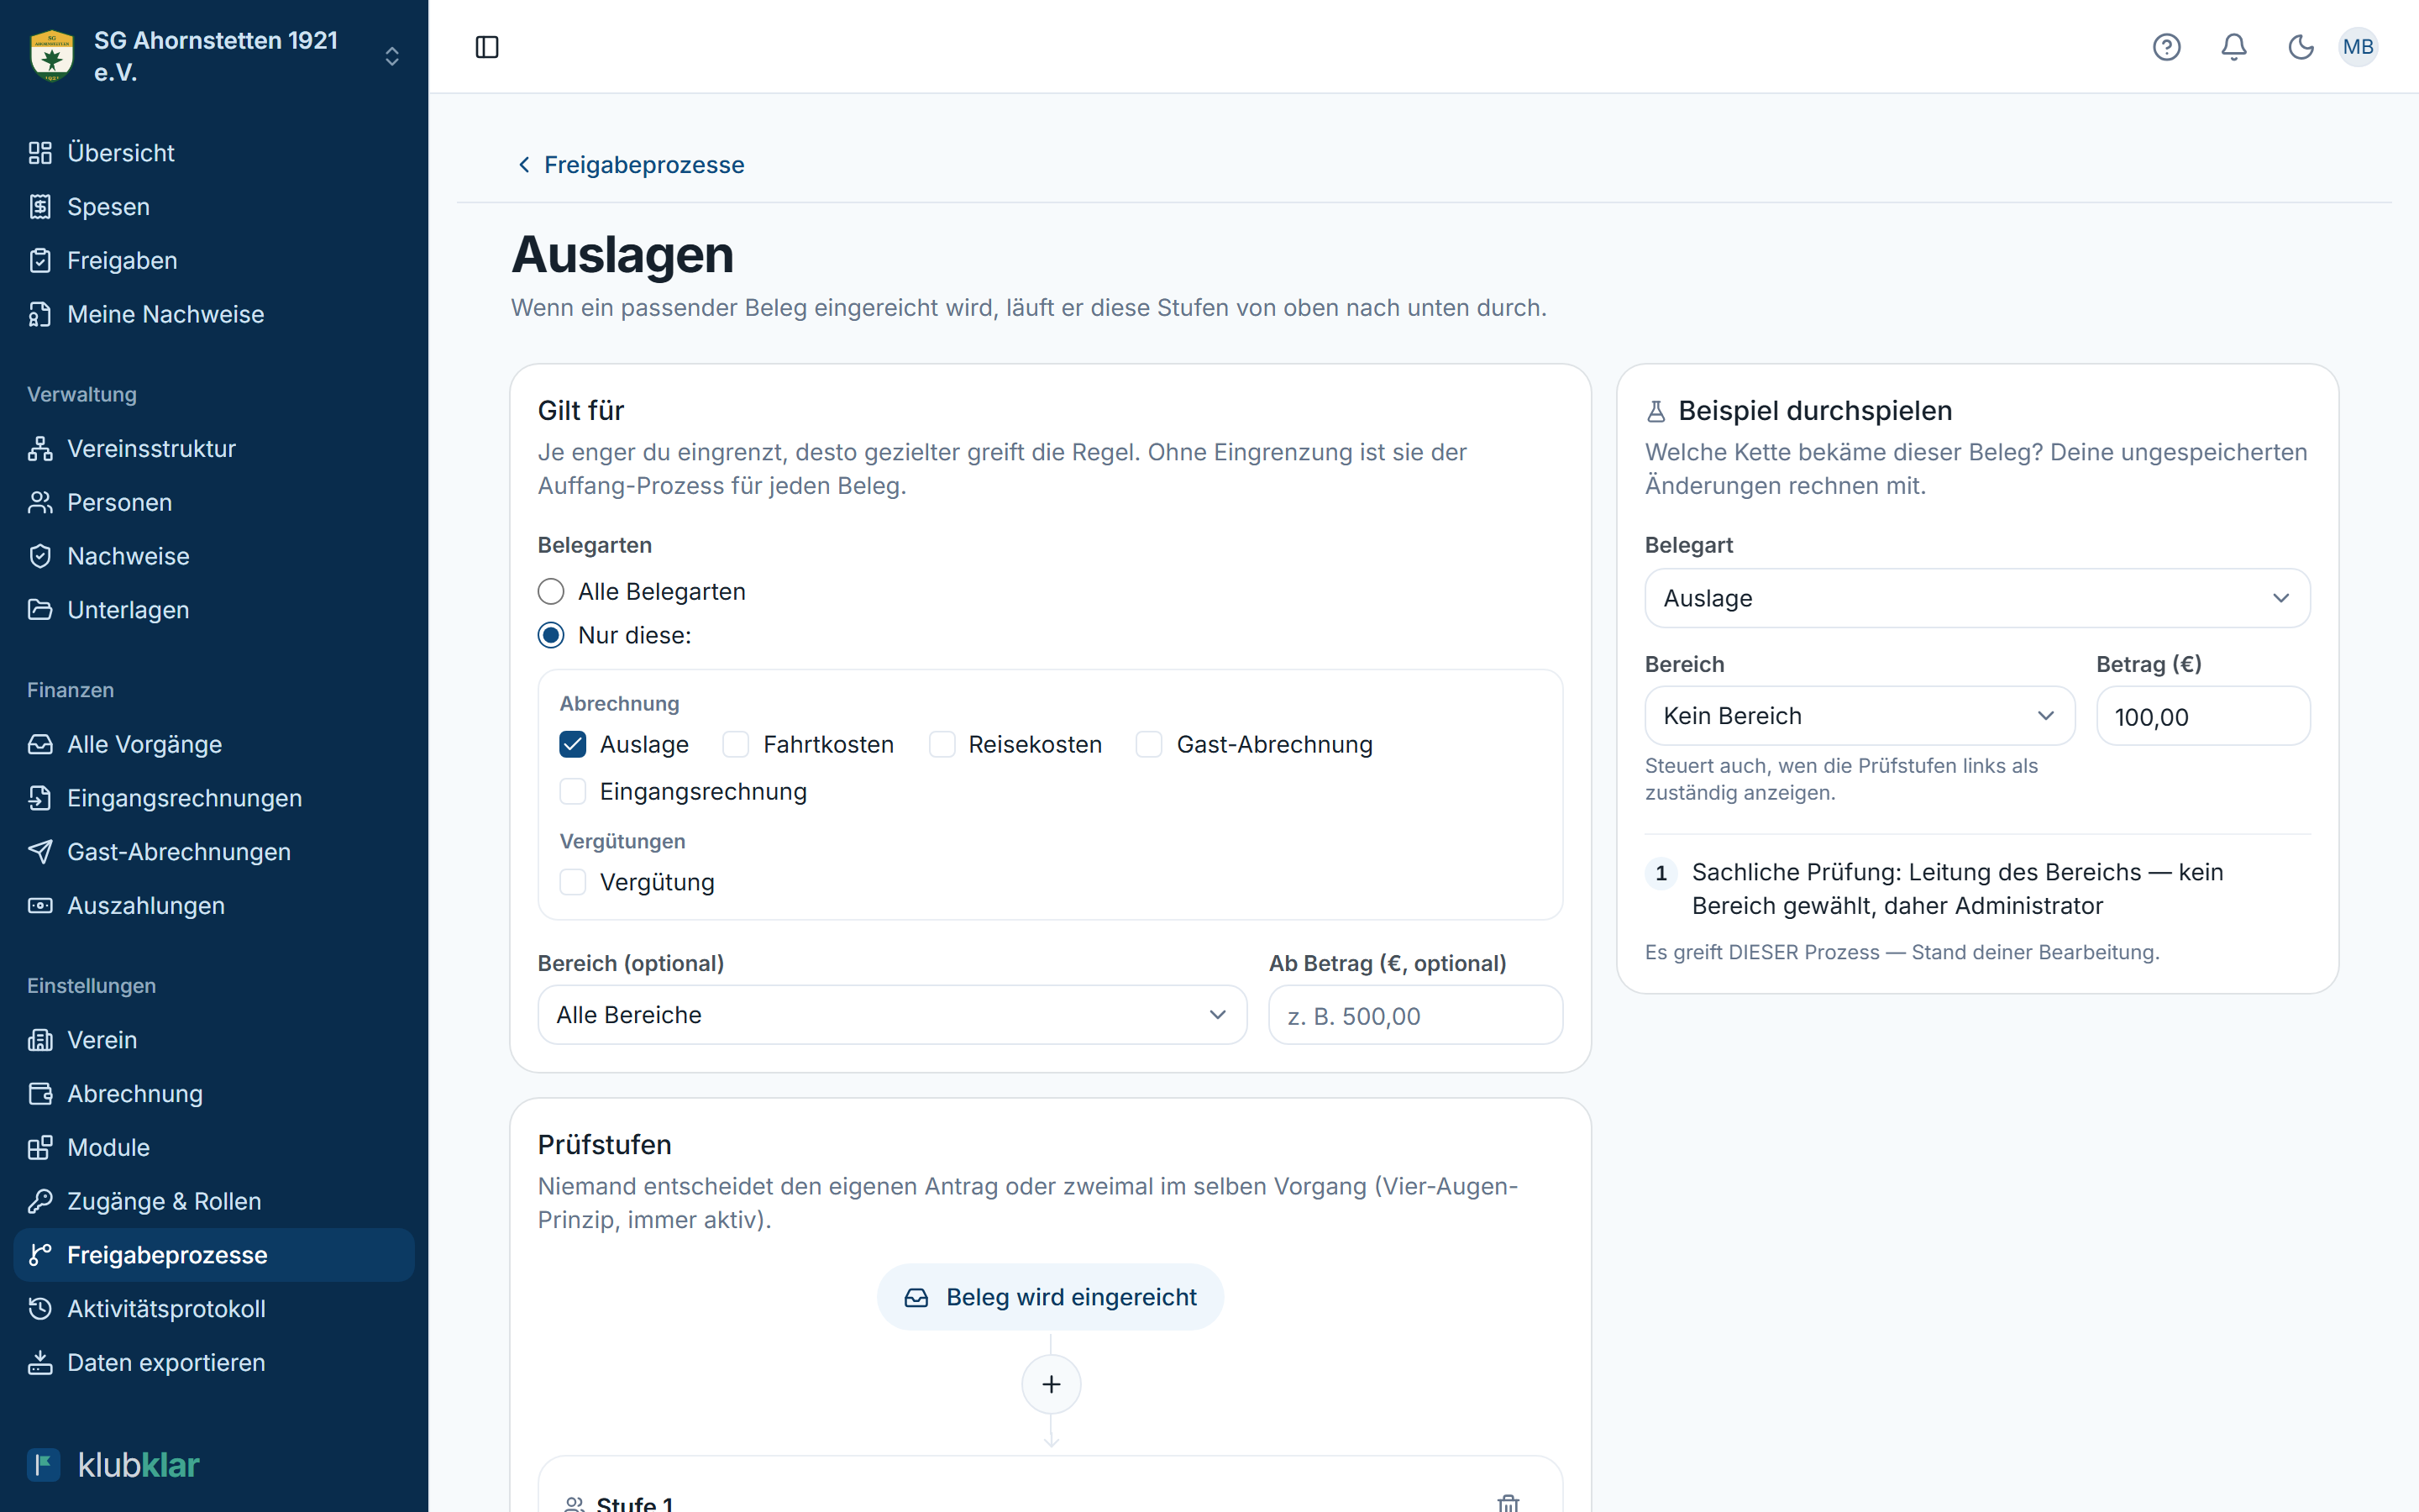Open Personen in Verwaltung
The width and height of the screenshot is (2419, 1512).
coord(214,503)
